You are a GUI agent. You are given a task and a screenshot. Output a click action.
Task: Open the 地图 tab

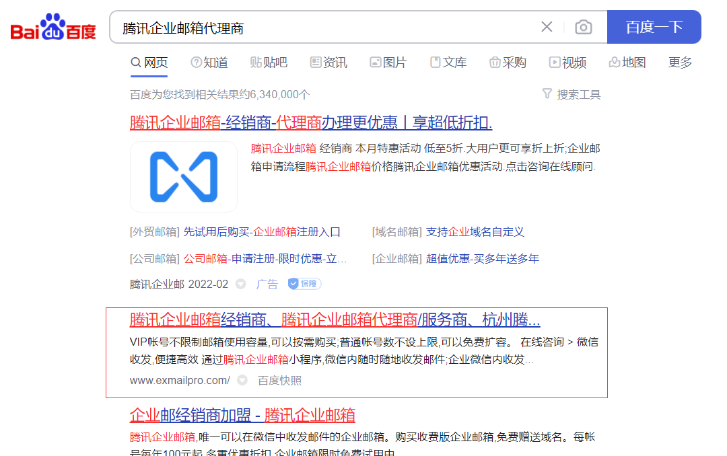click(x=627, y=63)
